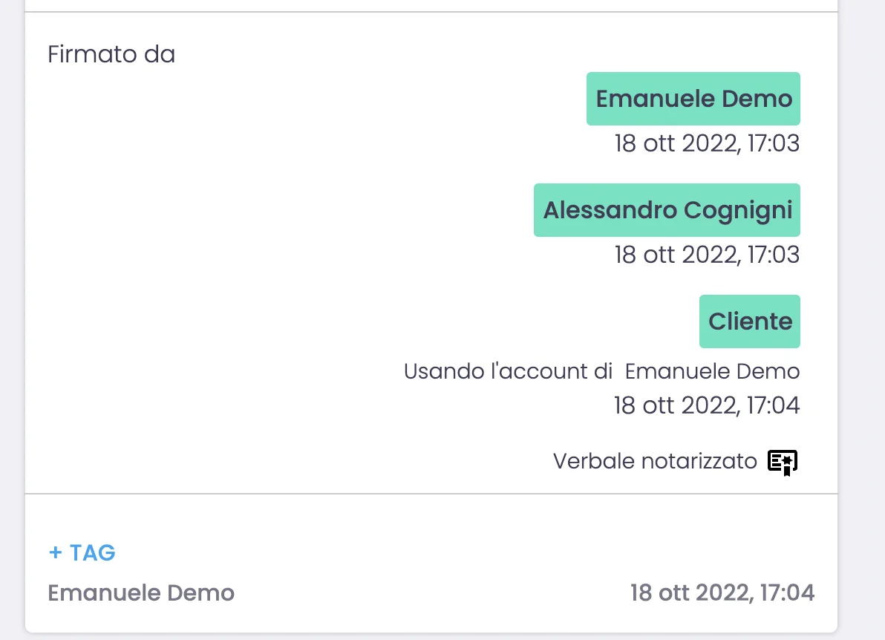Click Emanuele Demo in the account-used line
This screenshot has height=640, width=885.
tap(712, 371)
